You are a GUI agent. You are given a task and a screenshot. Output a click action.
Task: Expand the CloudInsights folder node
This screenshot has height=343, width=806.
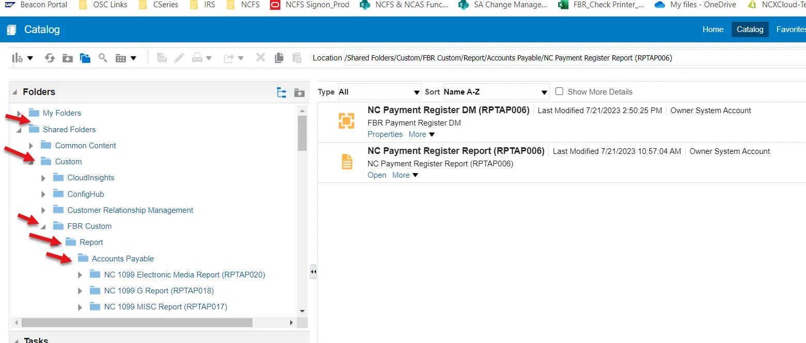[43, 178]
